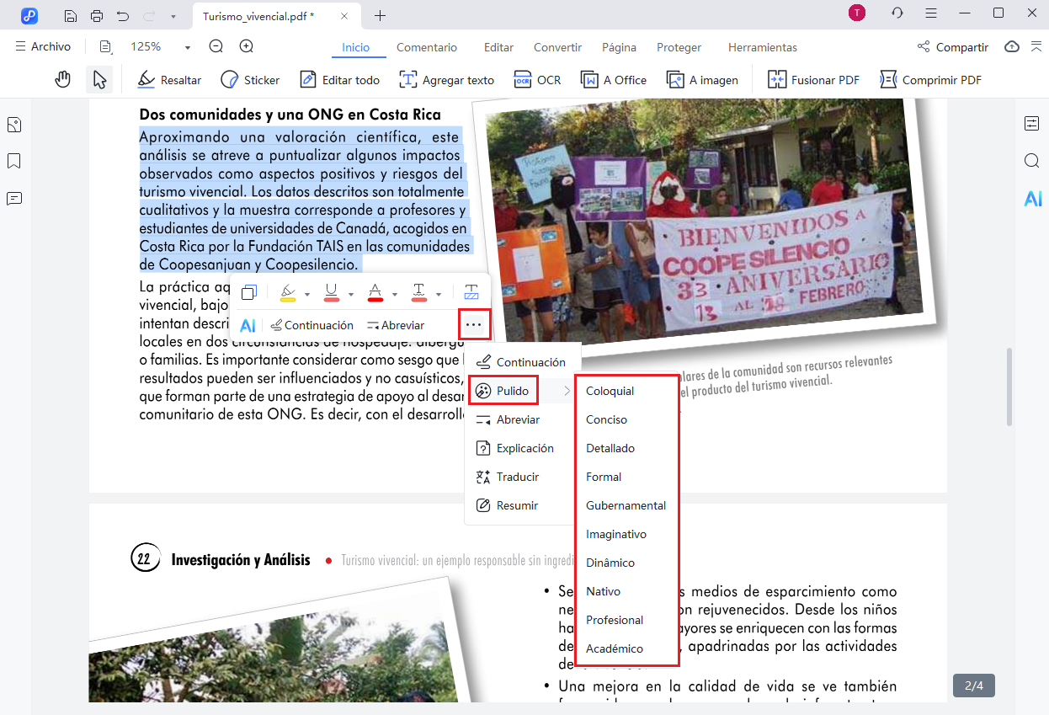Click Abreviar in the floating AI toolbar
The width and height of the screenshot is (1049, 715).
pos(396,325)
